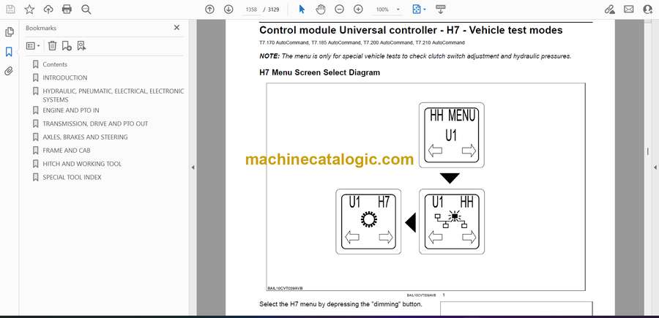The image size is (659, 318).
Task: Delete the selected bookmark with the trash icon
Action: click(x=52, y=46)
